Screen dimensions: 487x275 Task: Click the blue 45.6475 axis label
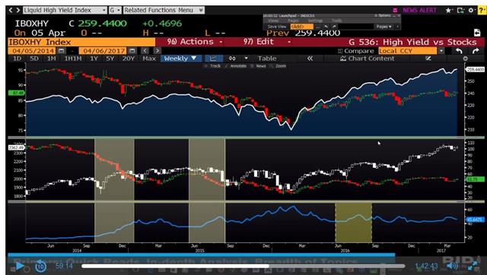475,220
